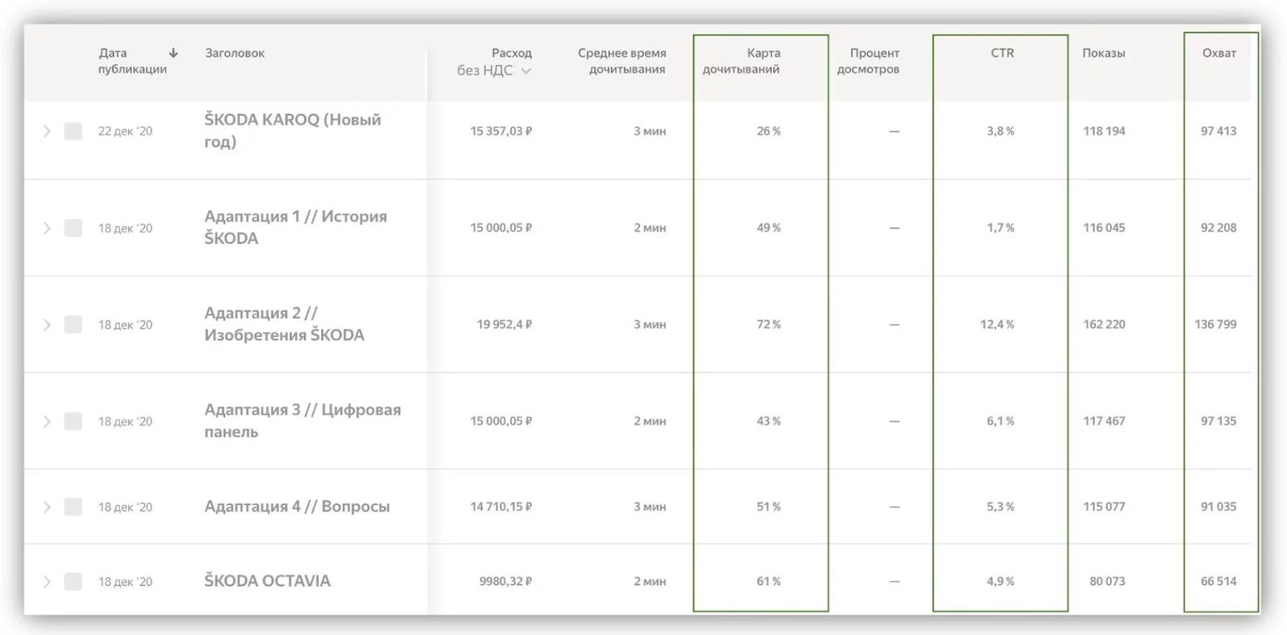Click the 26 % read-through value
This screenshot has height=635, width=1287.
tap(769, 131)
